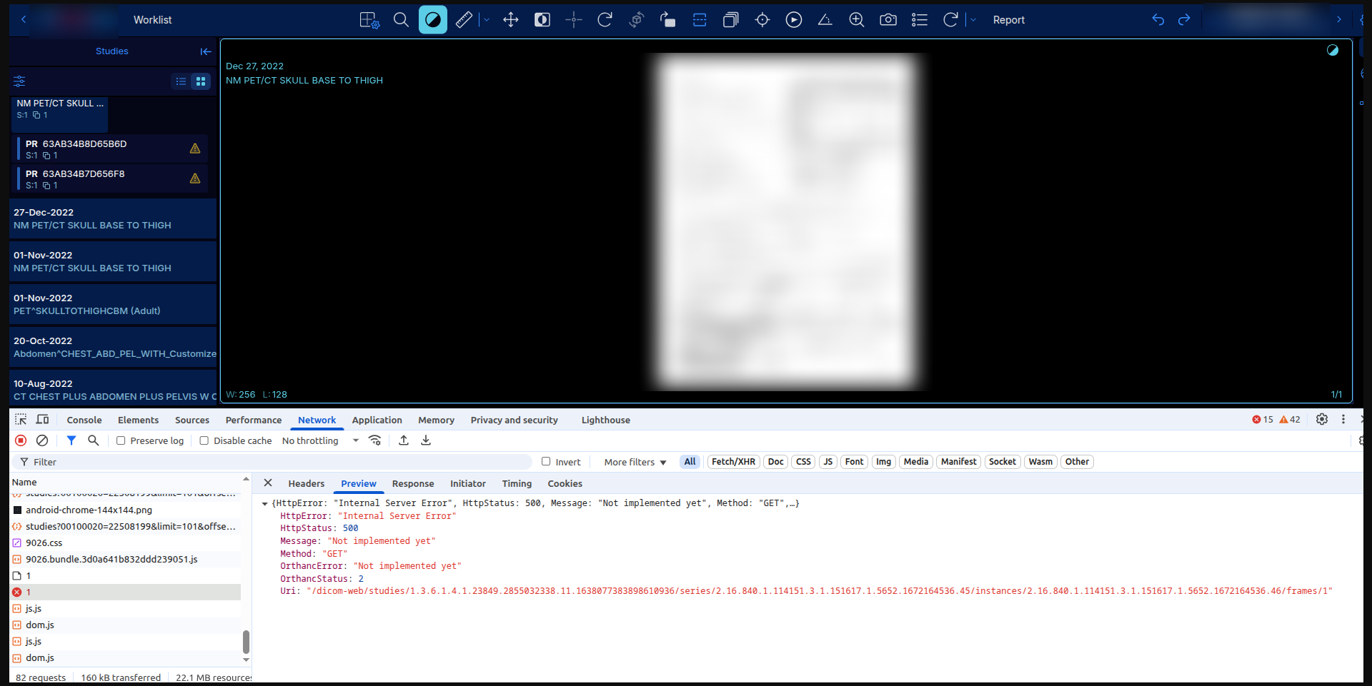Select the probe target tool
Image resolution: width=1372 pixels, height=686 pixels.
click(x=762, y=20)
